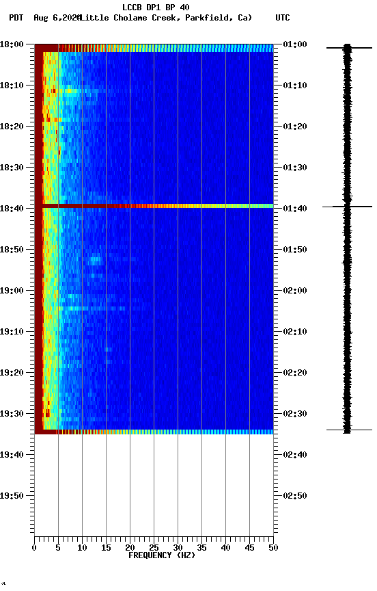Click the 0 Hz frequency axis label

tap(34, 548)
